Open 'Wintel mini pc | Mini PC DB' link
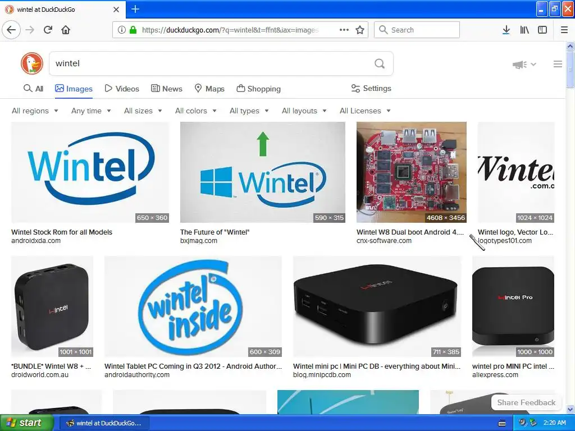The image size is (575, 431). coord(377,366)
